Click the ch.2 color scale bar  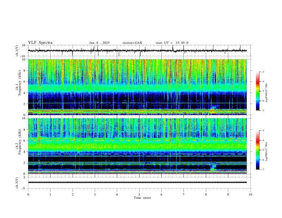[258, 150]
